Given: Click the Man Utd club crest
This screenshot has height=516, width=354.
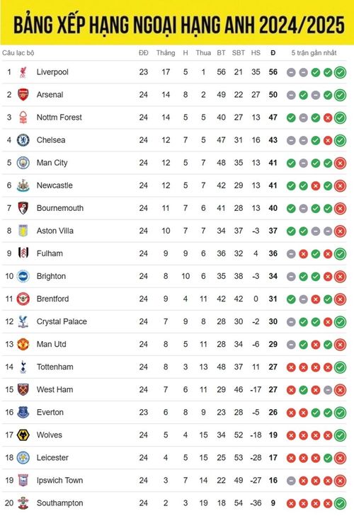Looking at the screenshot, I should tap(23, 344).
